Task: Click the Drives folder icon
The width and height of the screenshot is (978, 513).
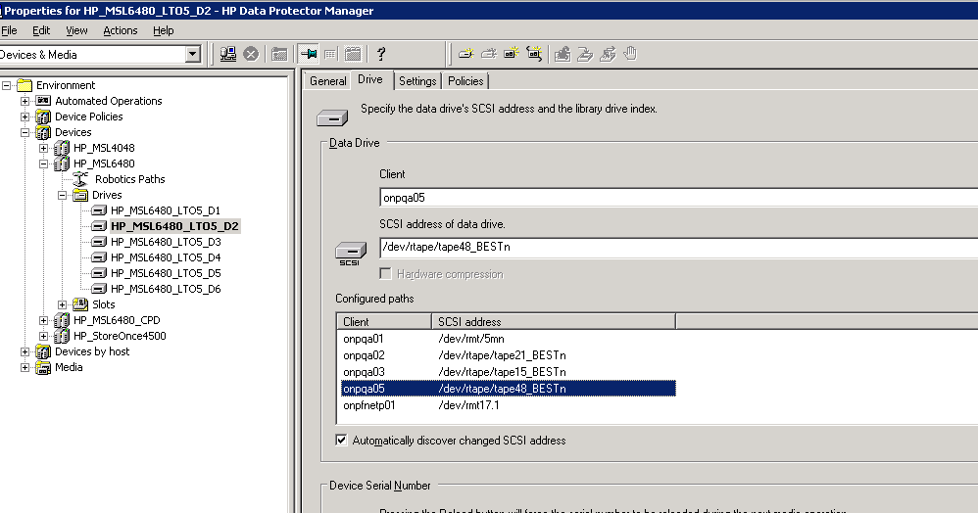Action: [80, 195]
